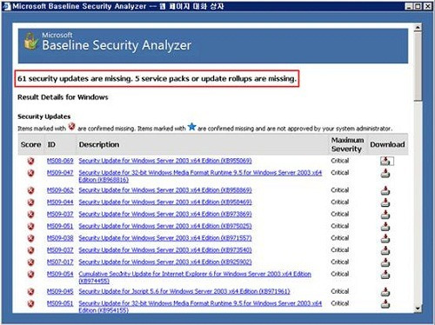Click the scrollbar up arrow
The width and height of the screenshot is (435, 325).
pos(418,28)
